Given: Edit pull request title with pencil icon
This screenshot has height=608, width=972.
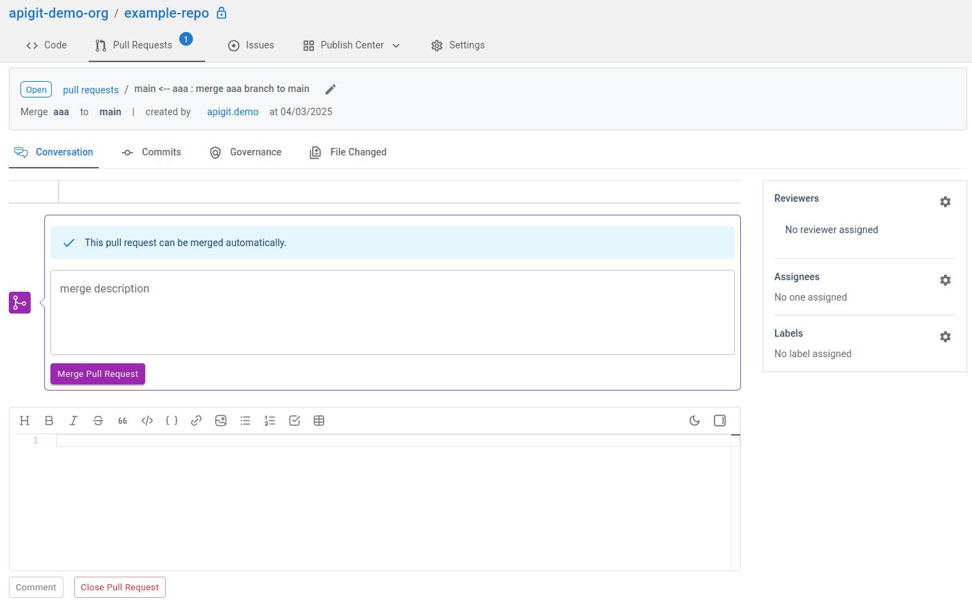Looking at the screenshot, I should [331, 89].
